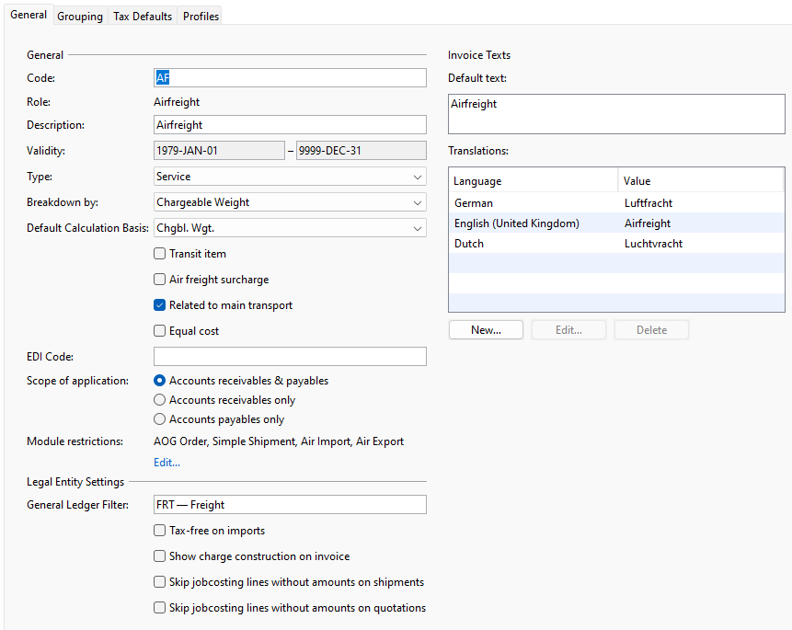Check Skip jobcosting lines without amounts on quotations

click(159, 608)
